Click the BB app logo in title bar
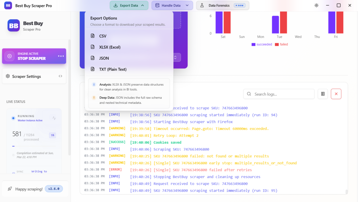Screen dimensions: 358x202 (8, 5)
